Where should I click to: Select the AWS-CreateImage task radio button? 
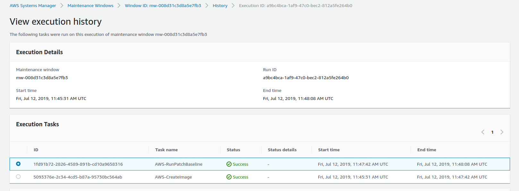tap(18, 177)
